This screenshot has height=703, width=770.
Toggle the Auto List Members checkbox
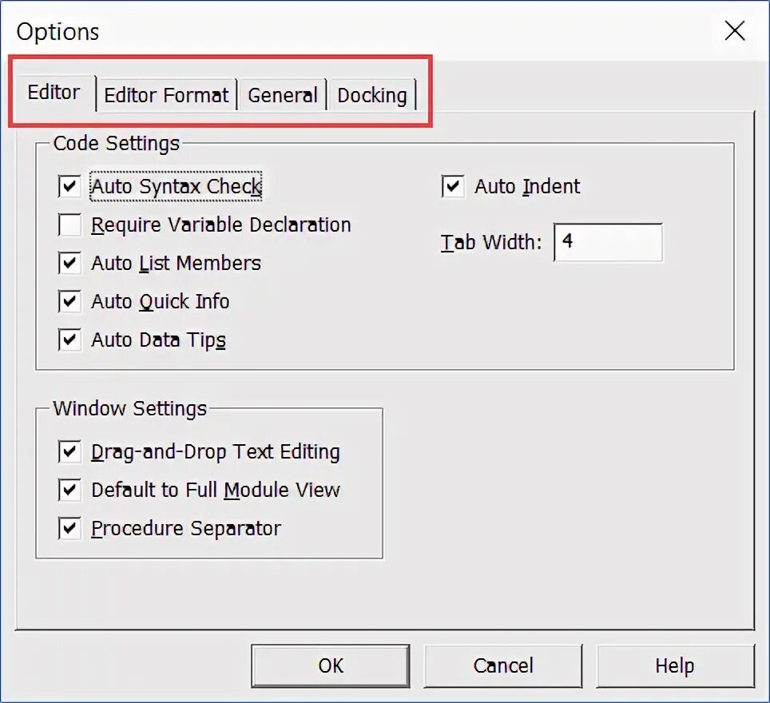point(70,264)
